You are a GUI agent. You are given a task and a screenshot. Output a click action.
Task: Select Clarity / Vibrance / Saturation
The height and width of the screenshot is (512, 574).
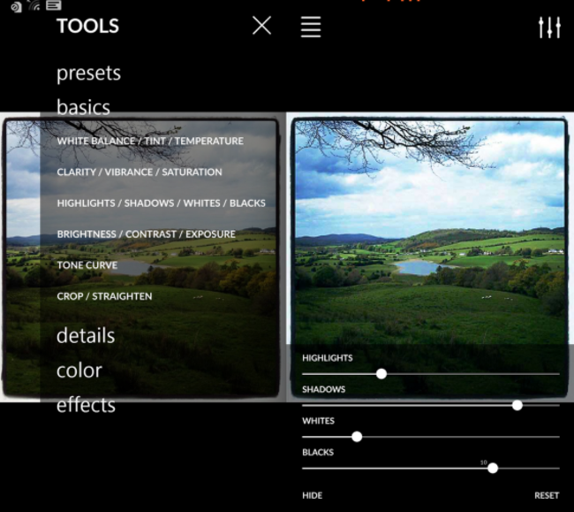tap(140, 172)
